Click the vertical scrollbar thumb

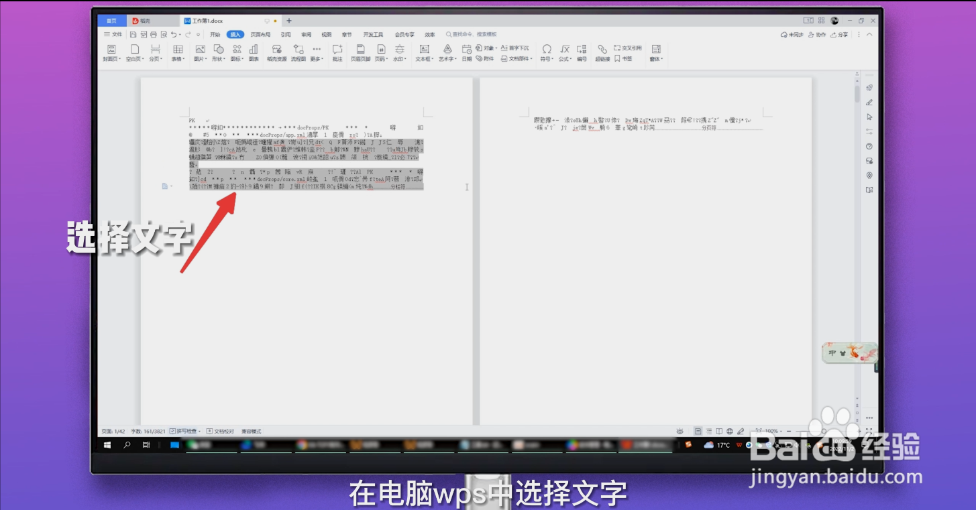pyautogui.click(x=857, y=94)
